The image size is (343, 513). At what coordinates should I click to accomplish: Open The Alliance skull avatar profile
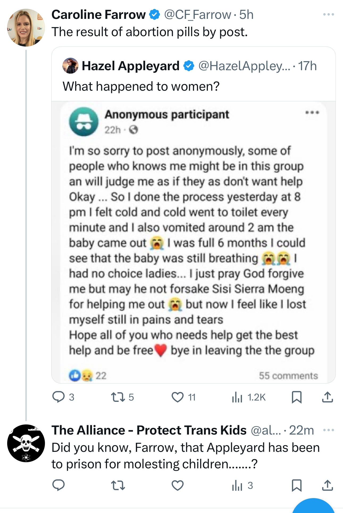pyautogui.click(x=26, y=443)
